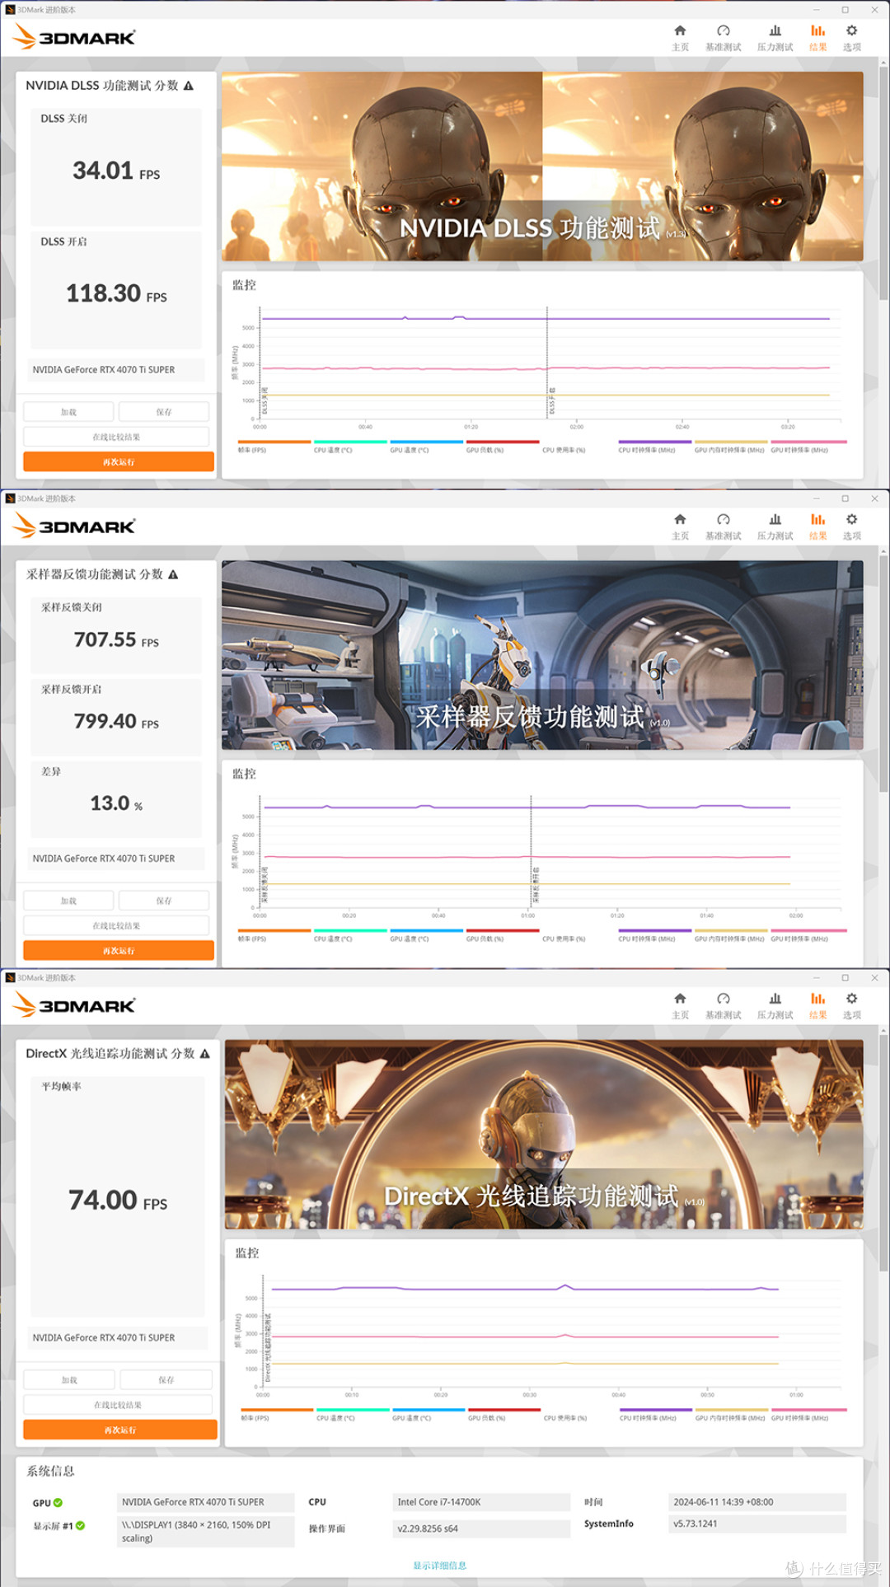Click warning triangle beside 采样器反馈功能测试 分数
The width and height of the screenshot is (890, 1587).
coord(173,574)
